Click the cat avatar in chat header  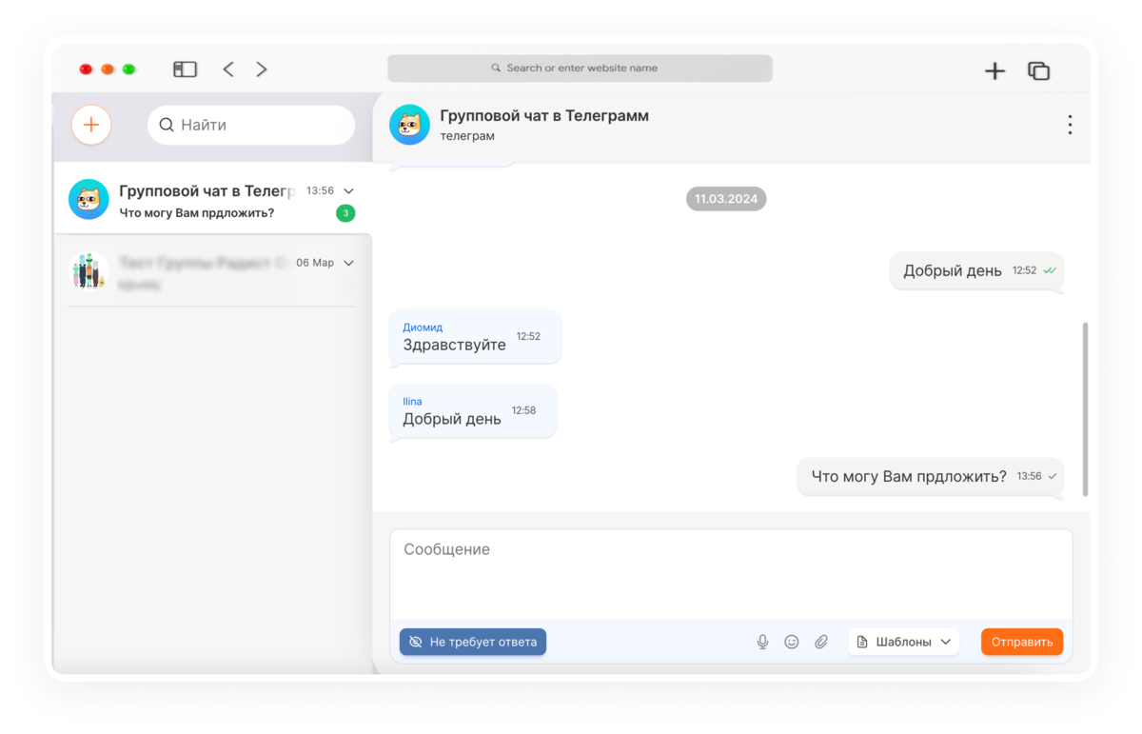pos(410,125)
